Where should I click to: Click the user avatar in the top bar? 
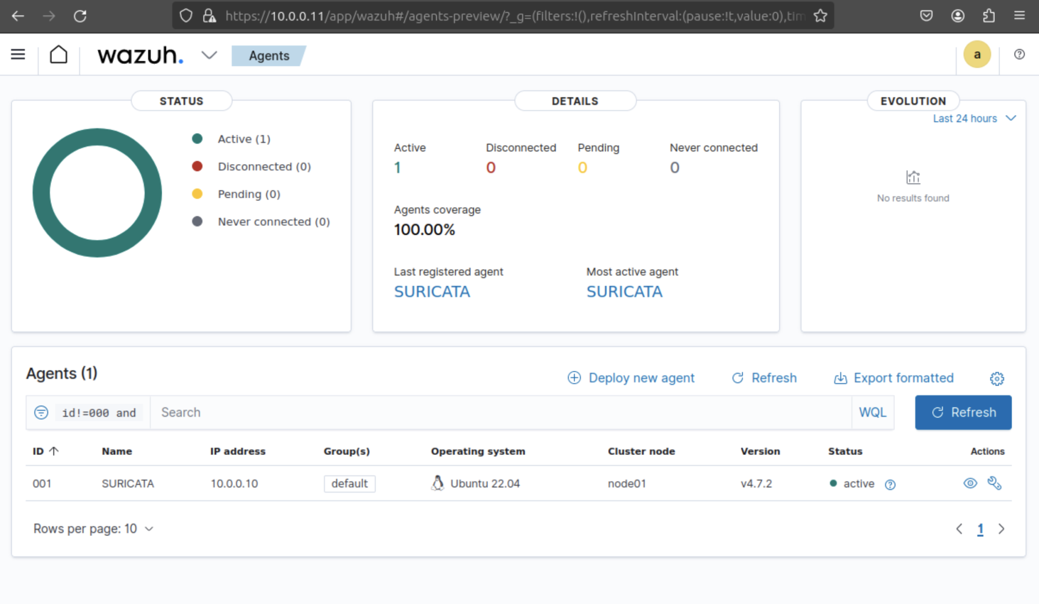tap(977, 54)
